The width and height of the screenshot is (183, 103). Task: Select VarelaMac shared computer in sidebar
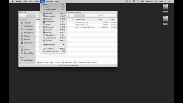[27, 60]
